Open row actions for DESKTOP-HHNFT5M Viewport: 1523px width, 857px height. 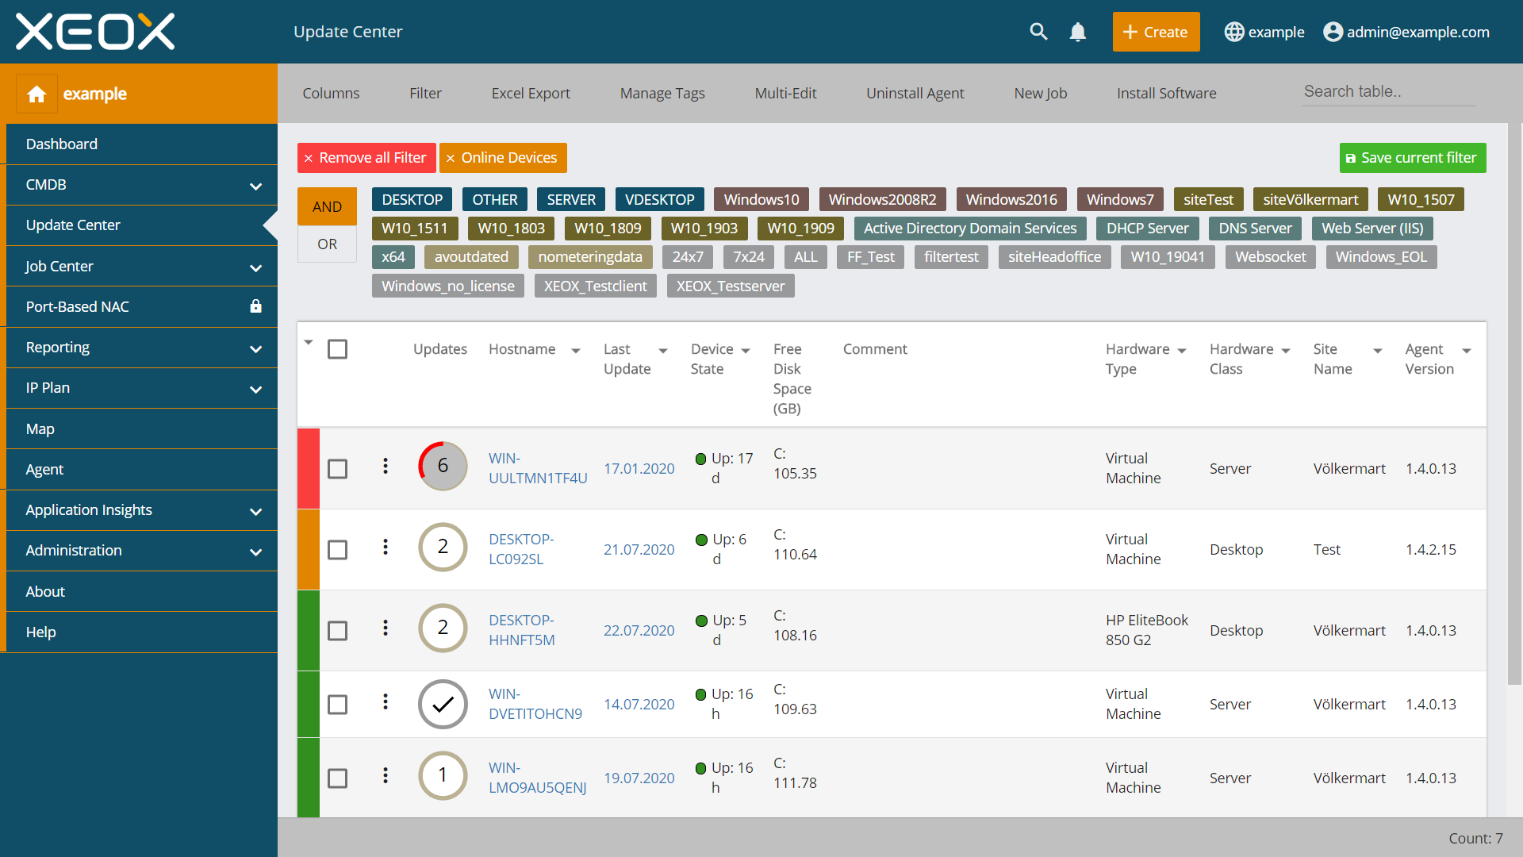pyautogui.click(x=386, y=628)
